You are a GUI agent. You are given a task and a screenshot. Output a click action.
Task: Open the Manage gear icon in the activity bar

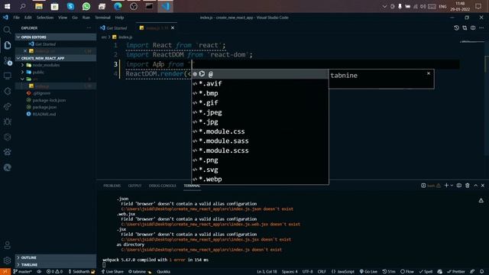click(x=7, y=260)
